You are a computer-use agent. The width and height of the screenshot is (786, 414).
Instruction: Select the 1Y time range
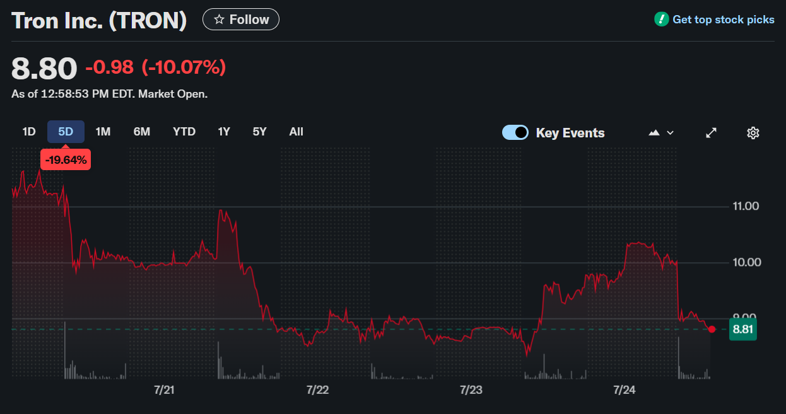[x=224, y=132]
